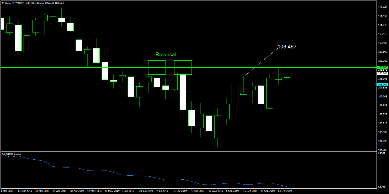Click the 21 Jul 2019 date label
389x194 pixels.
click(180, 191)
